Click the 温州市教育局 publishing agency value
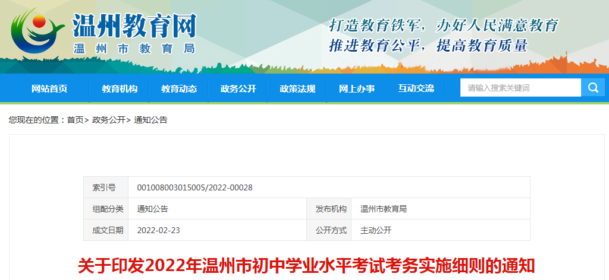This screenshot has height=280, width=609. click(x=384, y=209)
